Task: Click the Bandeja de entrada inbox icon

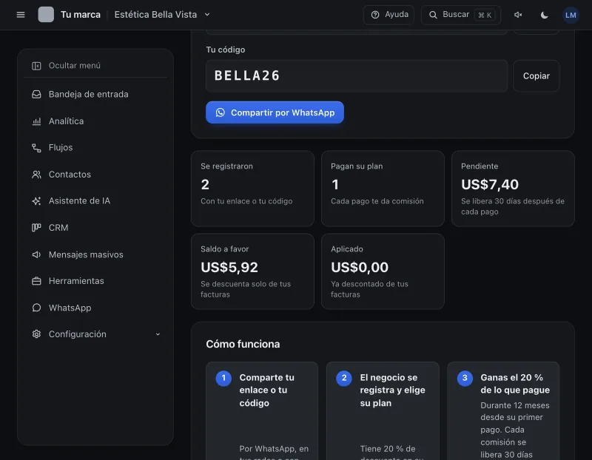Action: (x=36, y=95)
